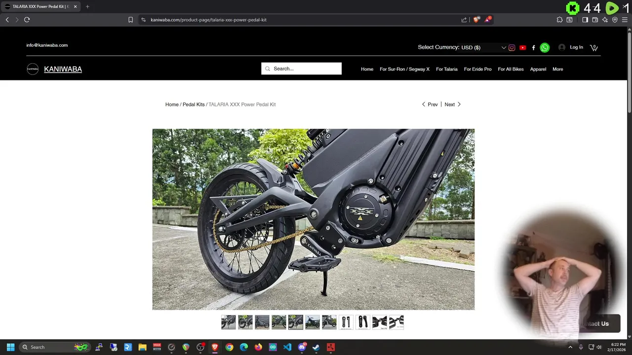Click the site Search input field
The width and height of the screenshot is (632, 355).
tap(302, 69)
